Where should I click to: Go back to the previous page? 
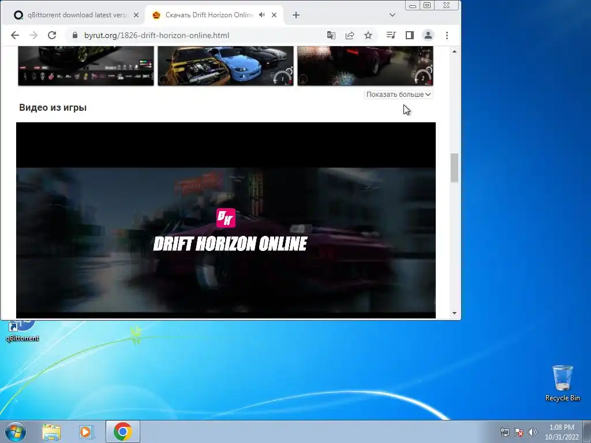click(15, 35)
